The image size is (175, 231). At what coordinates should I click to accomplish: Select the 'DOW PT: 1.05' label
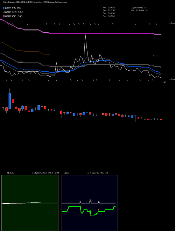[x=14, y=16]
